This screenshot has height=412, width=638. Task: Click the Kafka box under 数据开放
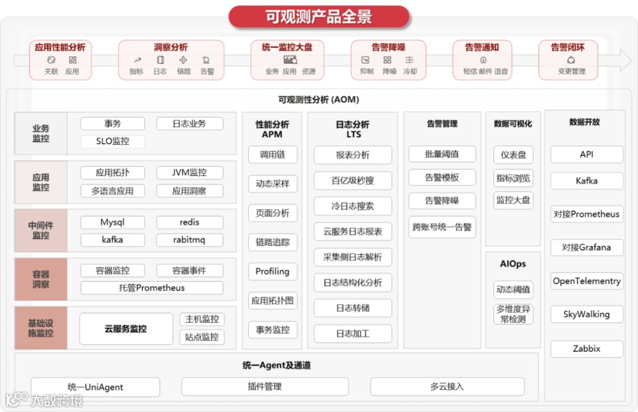587,181
